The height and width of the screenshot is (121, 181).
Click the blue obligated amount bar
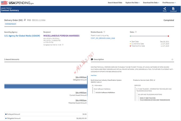(45, 86)
